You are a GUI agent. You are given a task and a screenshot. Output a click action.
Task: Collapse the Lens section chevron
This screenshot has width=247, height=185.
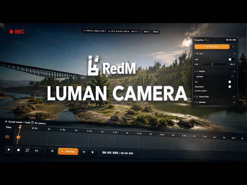tap(235, 54)
